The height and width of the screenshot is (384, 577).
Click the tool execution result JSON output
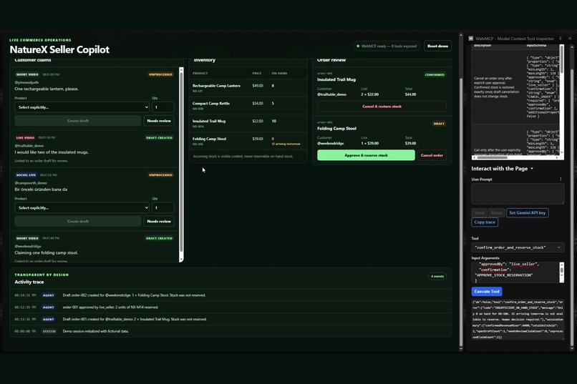pos(518,319)
